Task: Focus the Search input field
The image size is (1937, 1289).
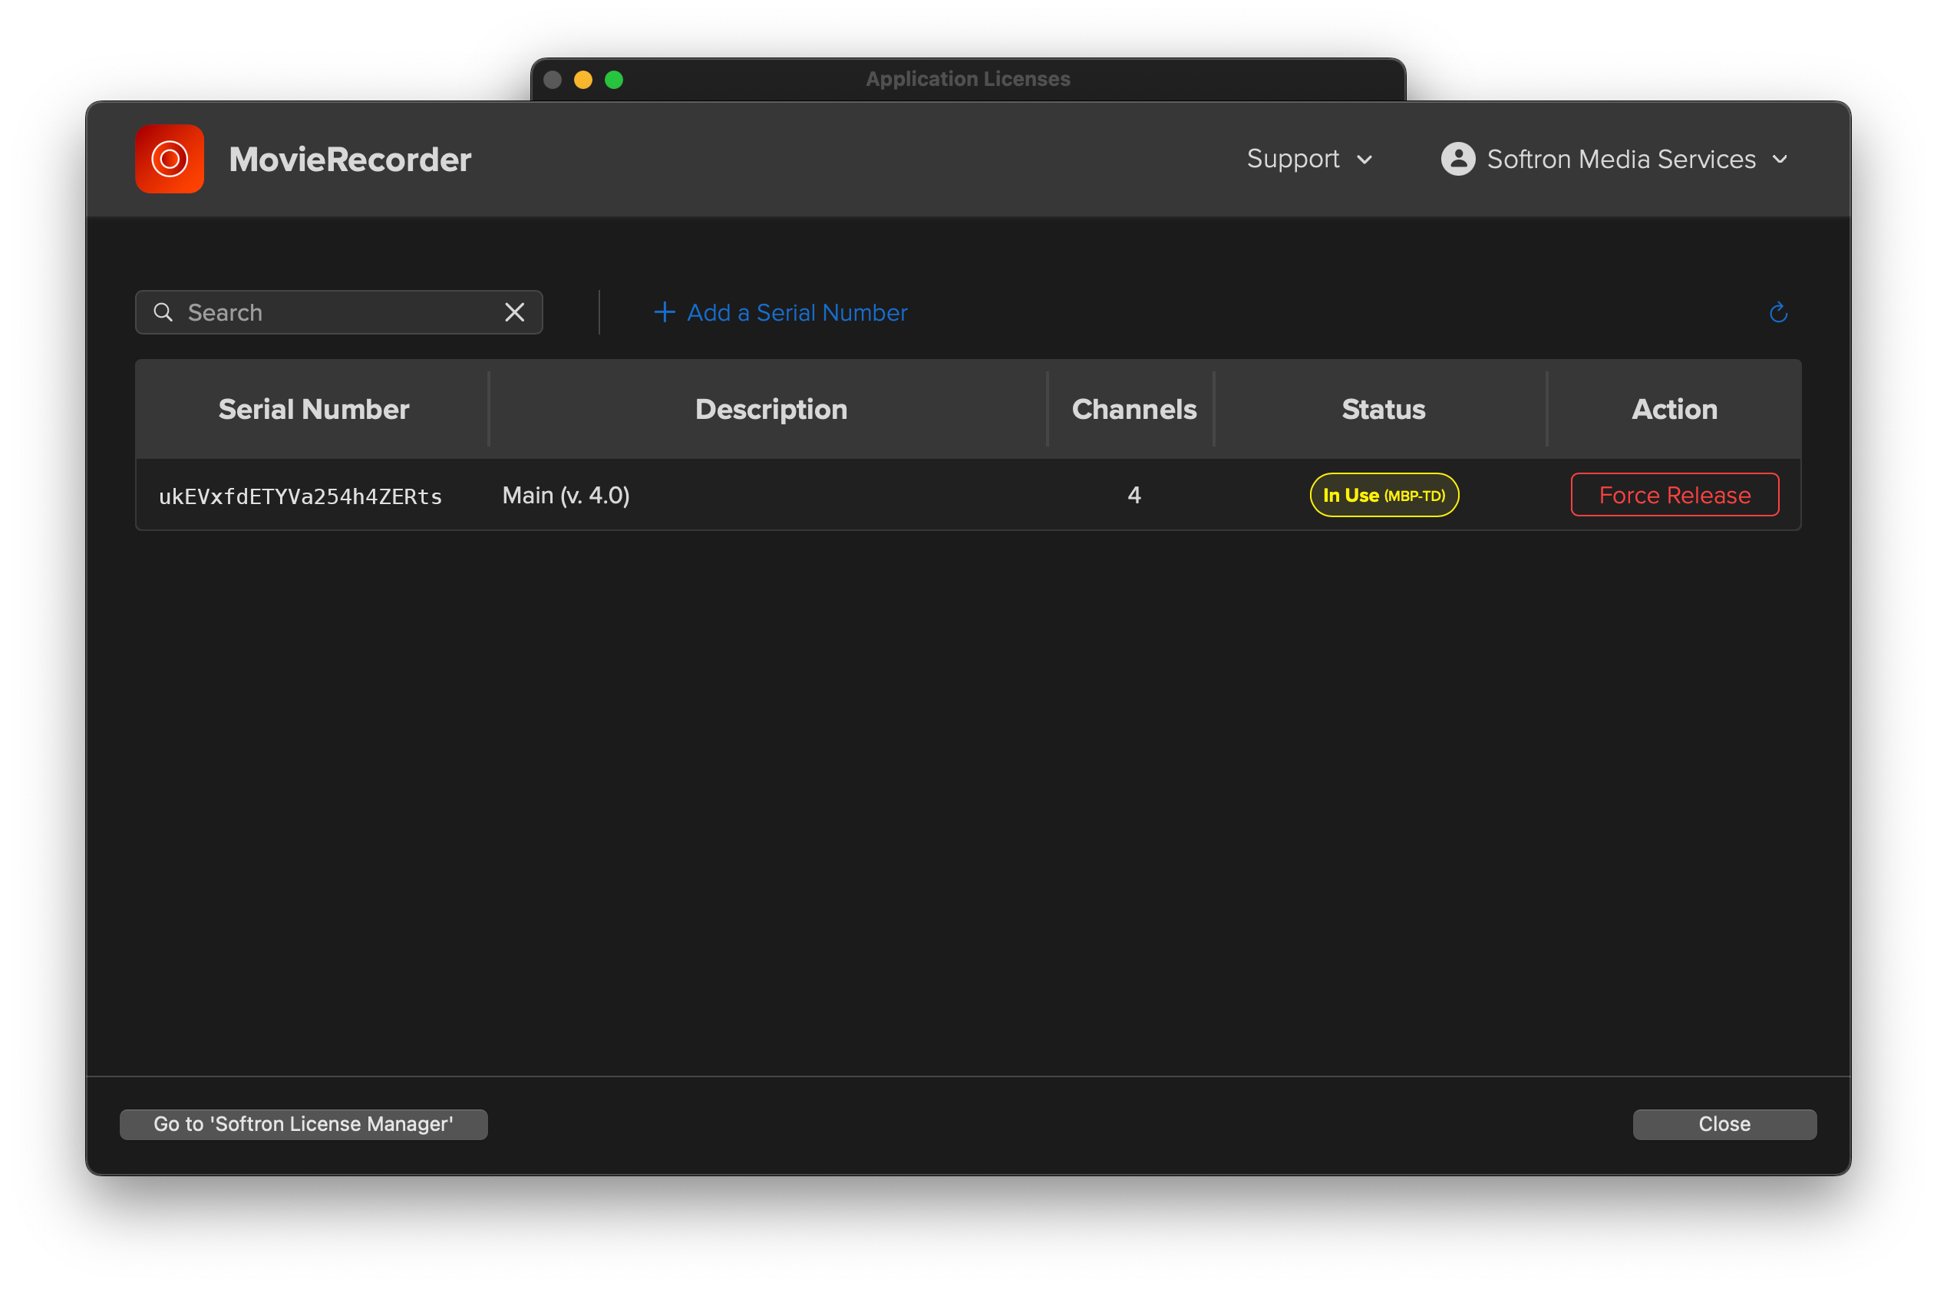Action: (338, 312)
